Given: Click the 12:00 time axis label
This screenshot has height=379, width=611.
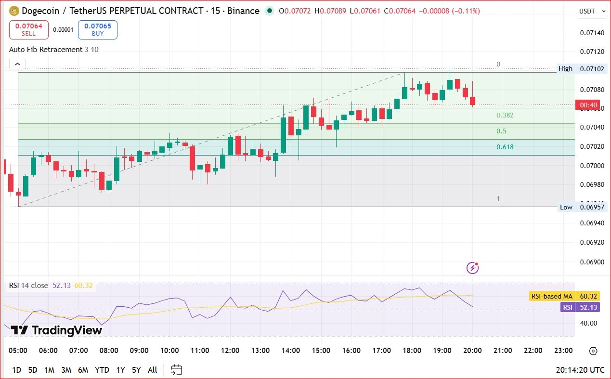Looking at the screenshot, I should (230, 351).
